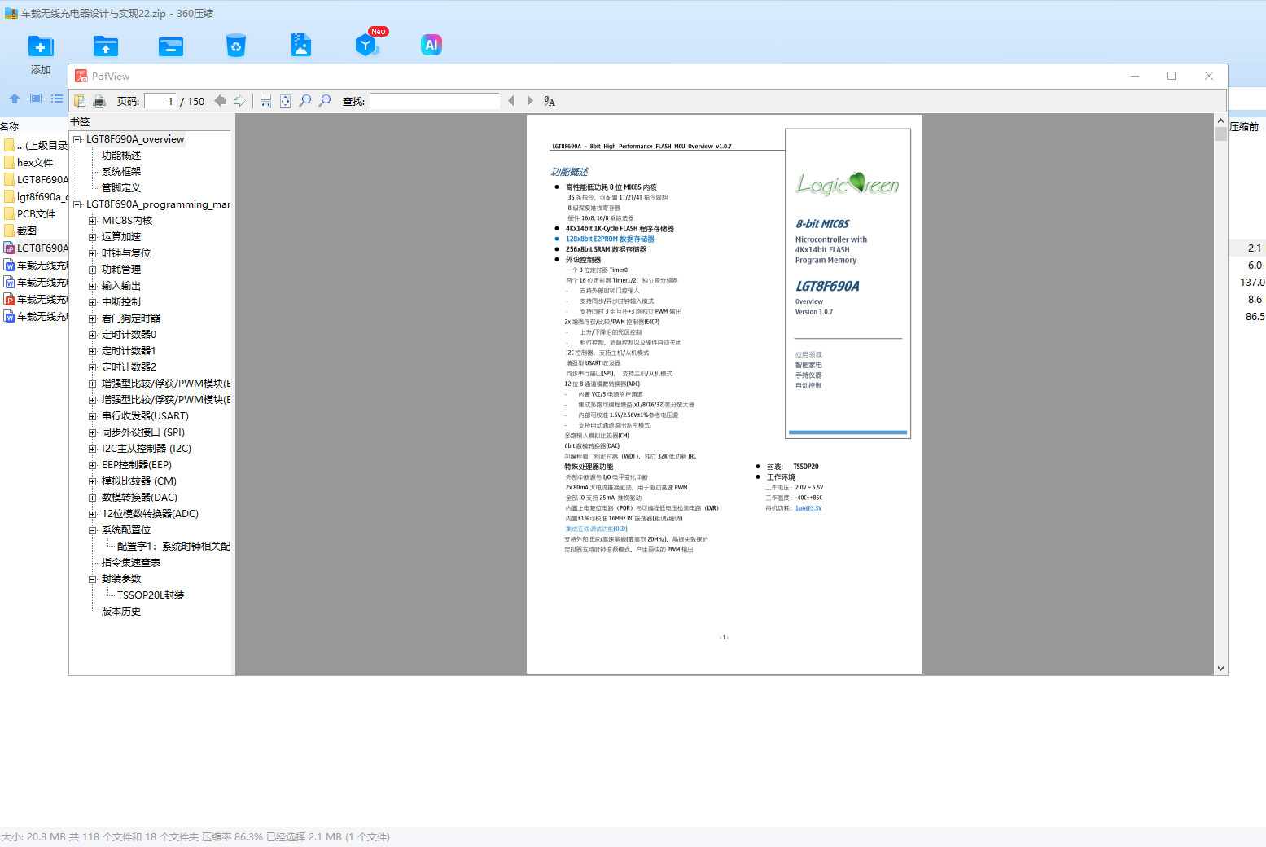This screenshot has height=847, width=1266.
Task: Go to next page arrow
Action: point(239,101)
